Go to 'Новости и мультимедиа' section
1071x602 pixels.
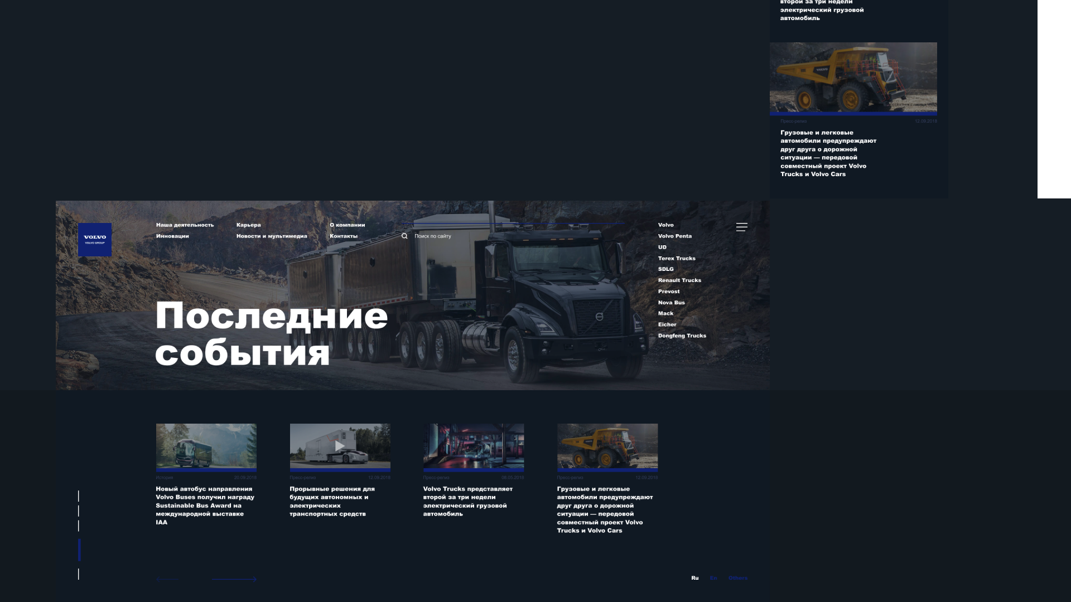(272, 236)
